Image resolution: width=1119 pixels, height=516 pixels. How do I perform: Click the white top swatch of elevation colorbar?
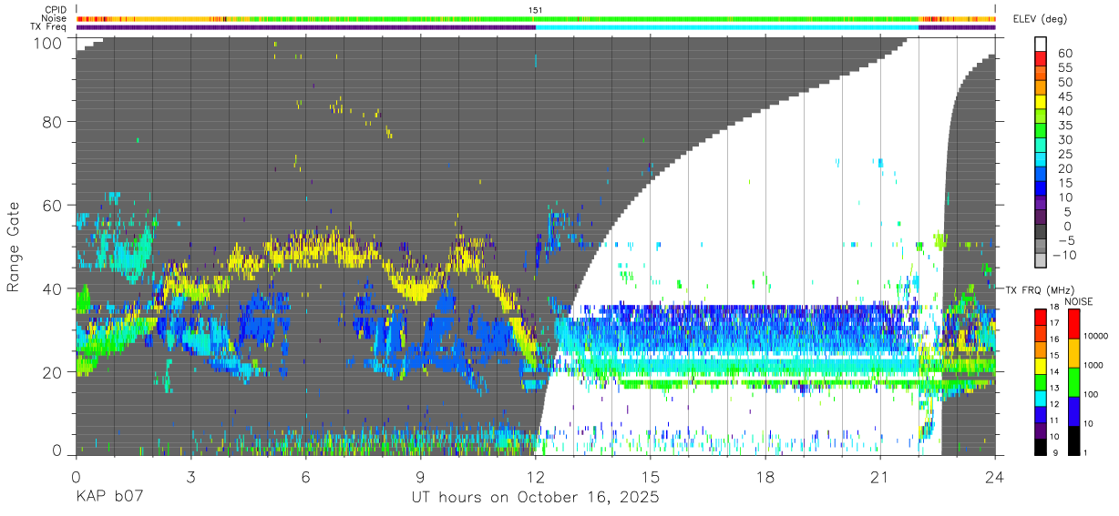tap(1041, 45)
